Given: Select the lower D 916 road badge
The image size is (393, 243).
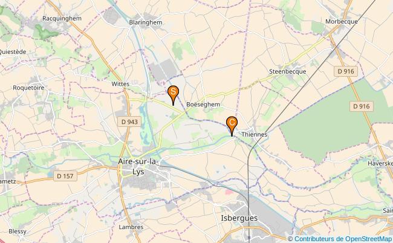Looking at the screenshot, I should 362,106.
